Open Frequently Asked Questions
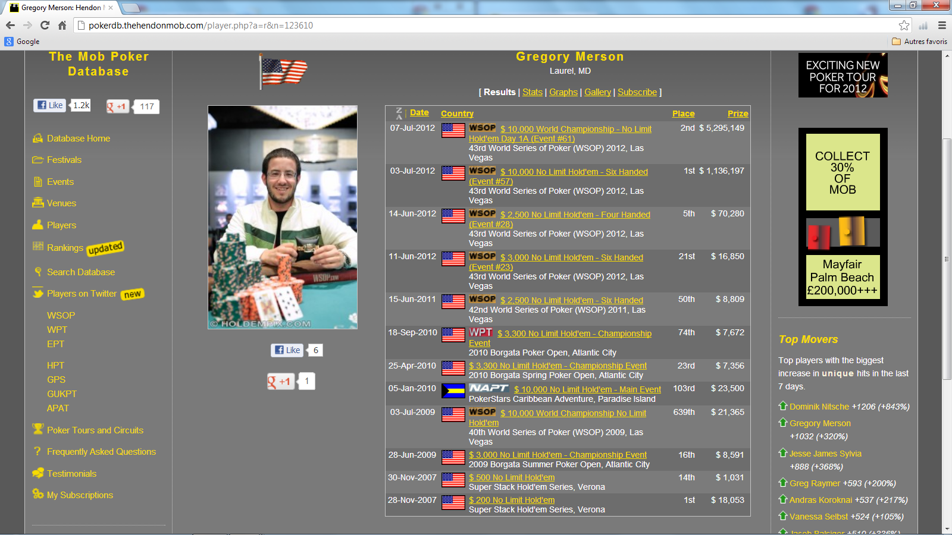The width and height of the screenshot is (952, 535). [x=101, y=452]
